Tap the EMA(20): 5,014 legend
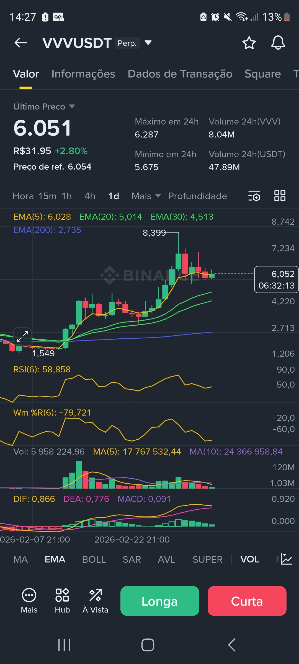299x664 pixels. pos(111,217)
